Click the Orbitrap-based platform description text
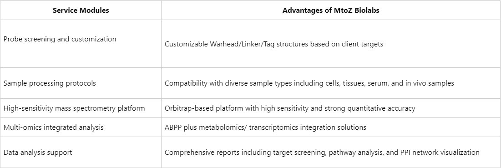Screen dimensions: 501x168 point(290,108)
